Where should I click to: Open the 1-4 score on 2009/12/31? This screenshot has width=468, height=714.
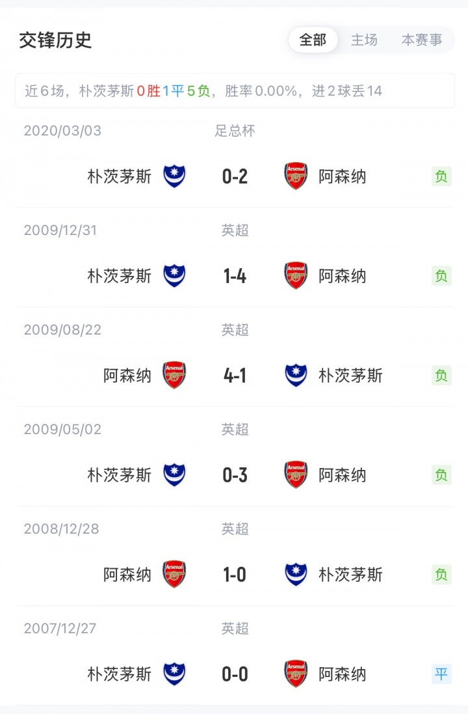[x=235, y=276]
